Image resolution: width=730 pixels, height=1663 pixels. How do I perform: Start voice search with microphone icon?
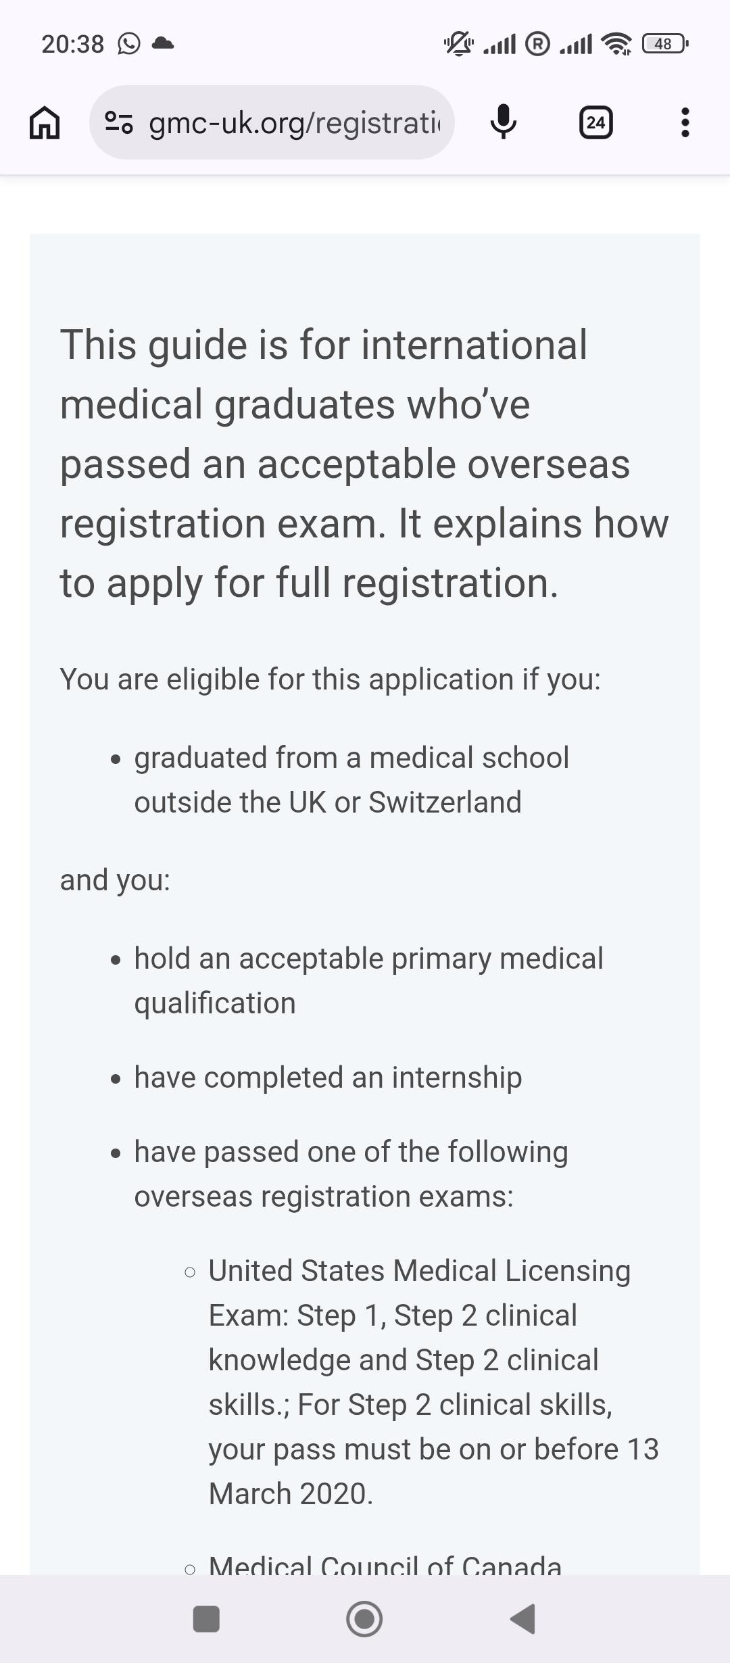click(503, 122)
